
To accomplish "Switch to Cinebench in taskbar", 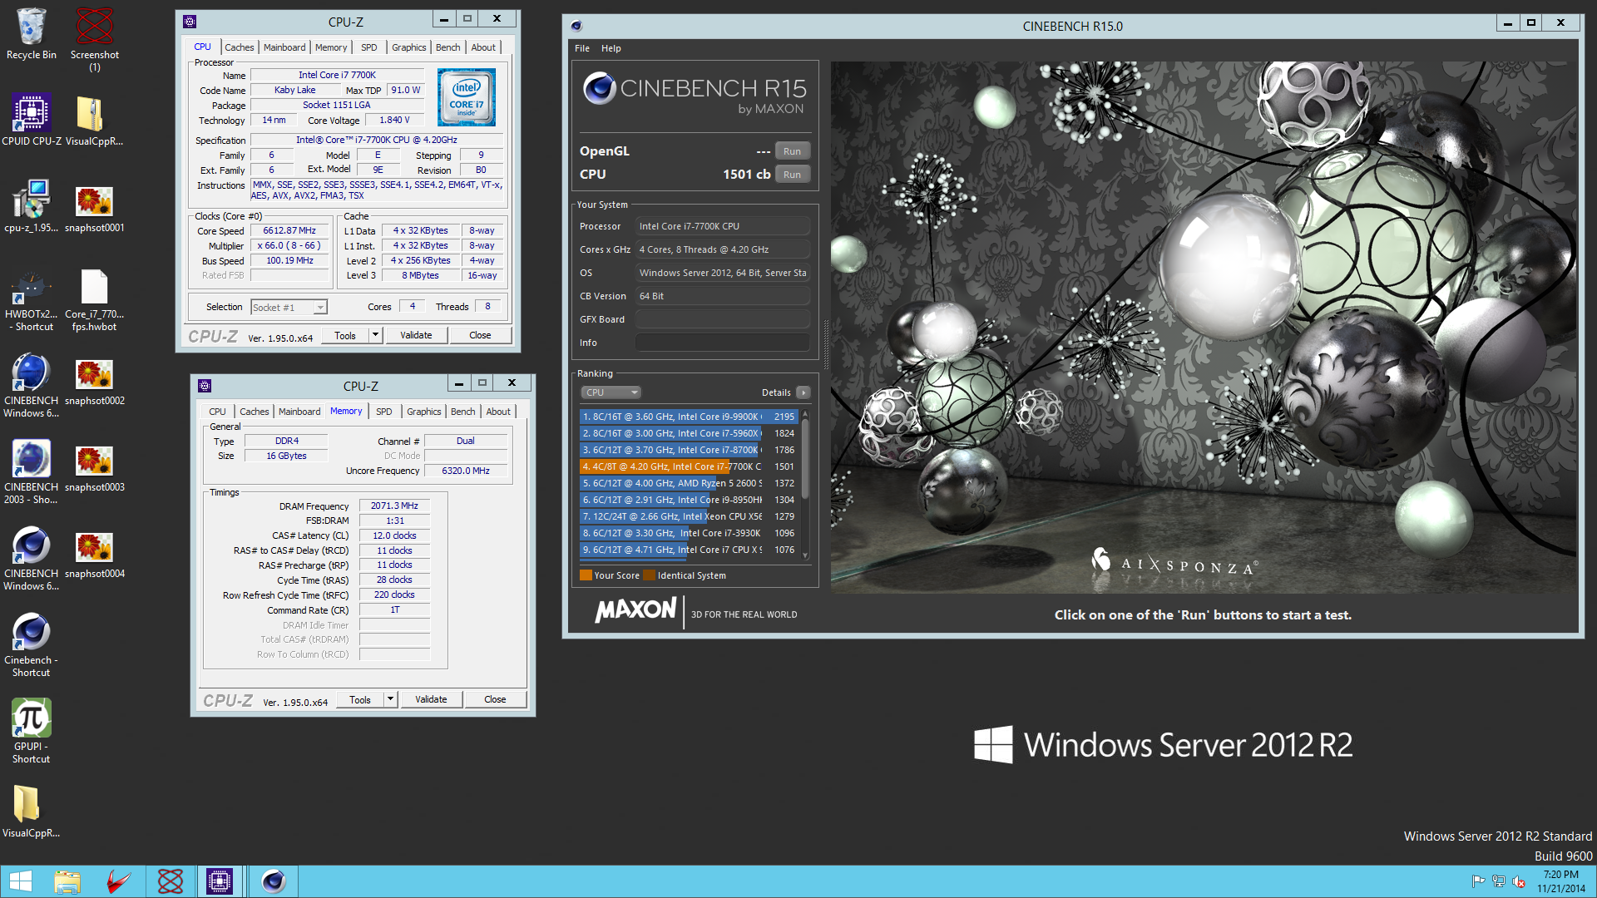I will (273, 881).
